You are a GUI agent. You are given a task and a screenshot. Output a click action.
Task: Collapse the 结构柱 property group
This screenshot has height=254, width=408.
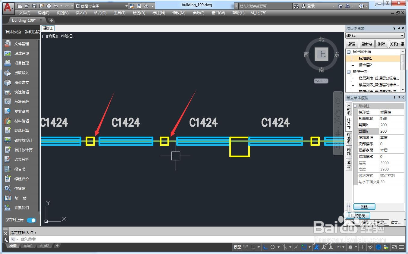pyautogui.click(x=356, y=106)
